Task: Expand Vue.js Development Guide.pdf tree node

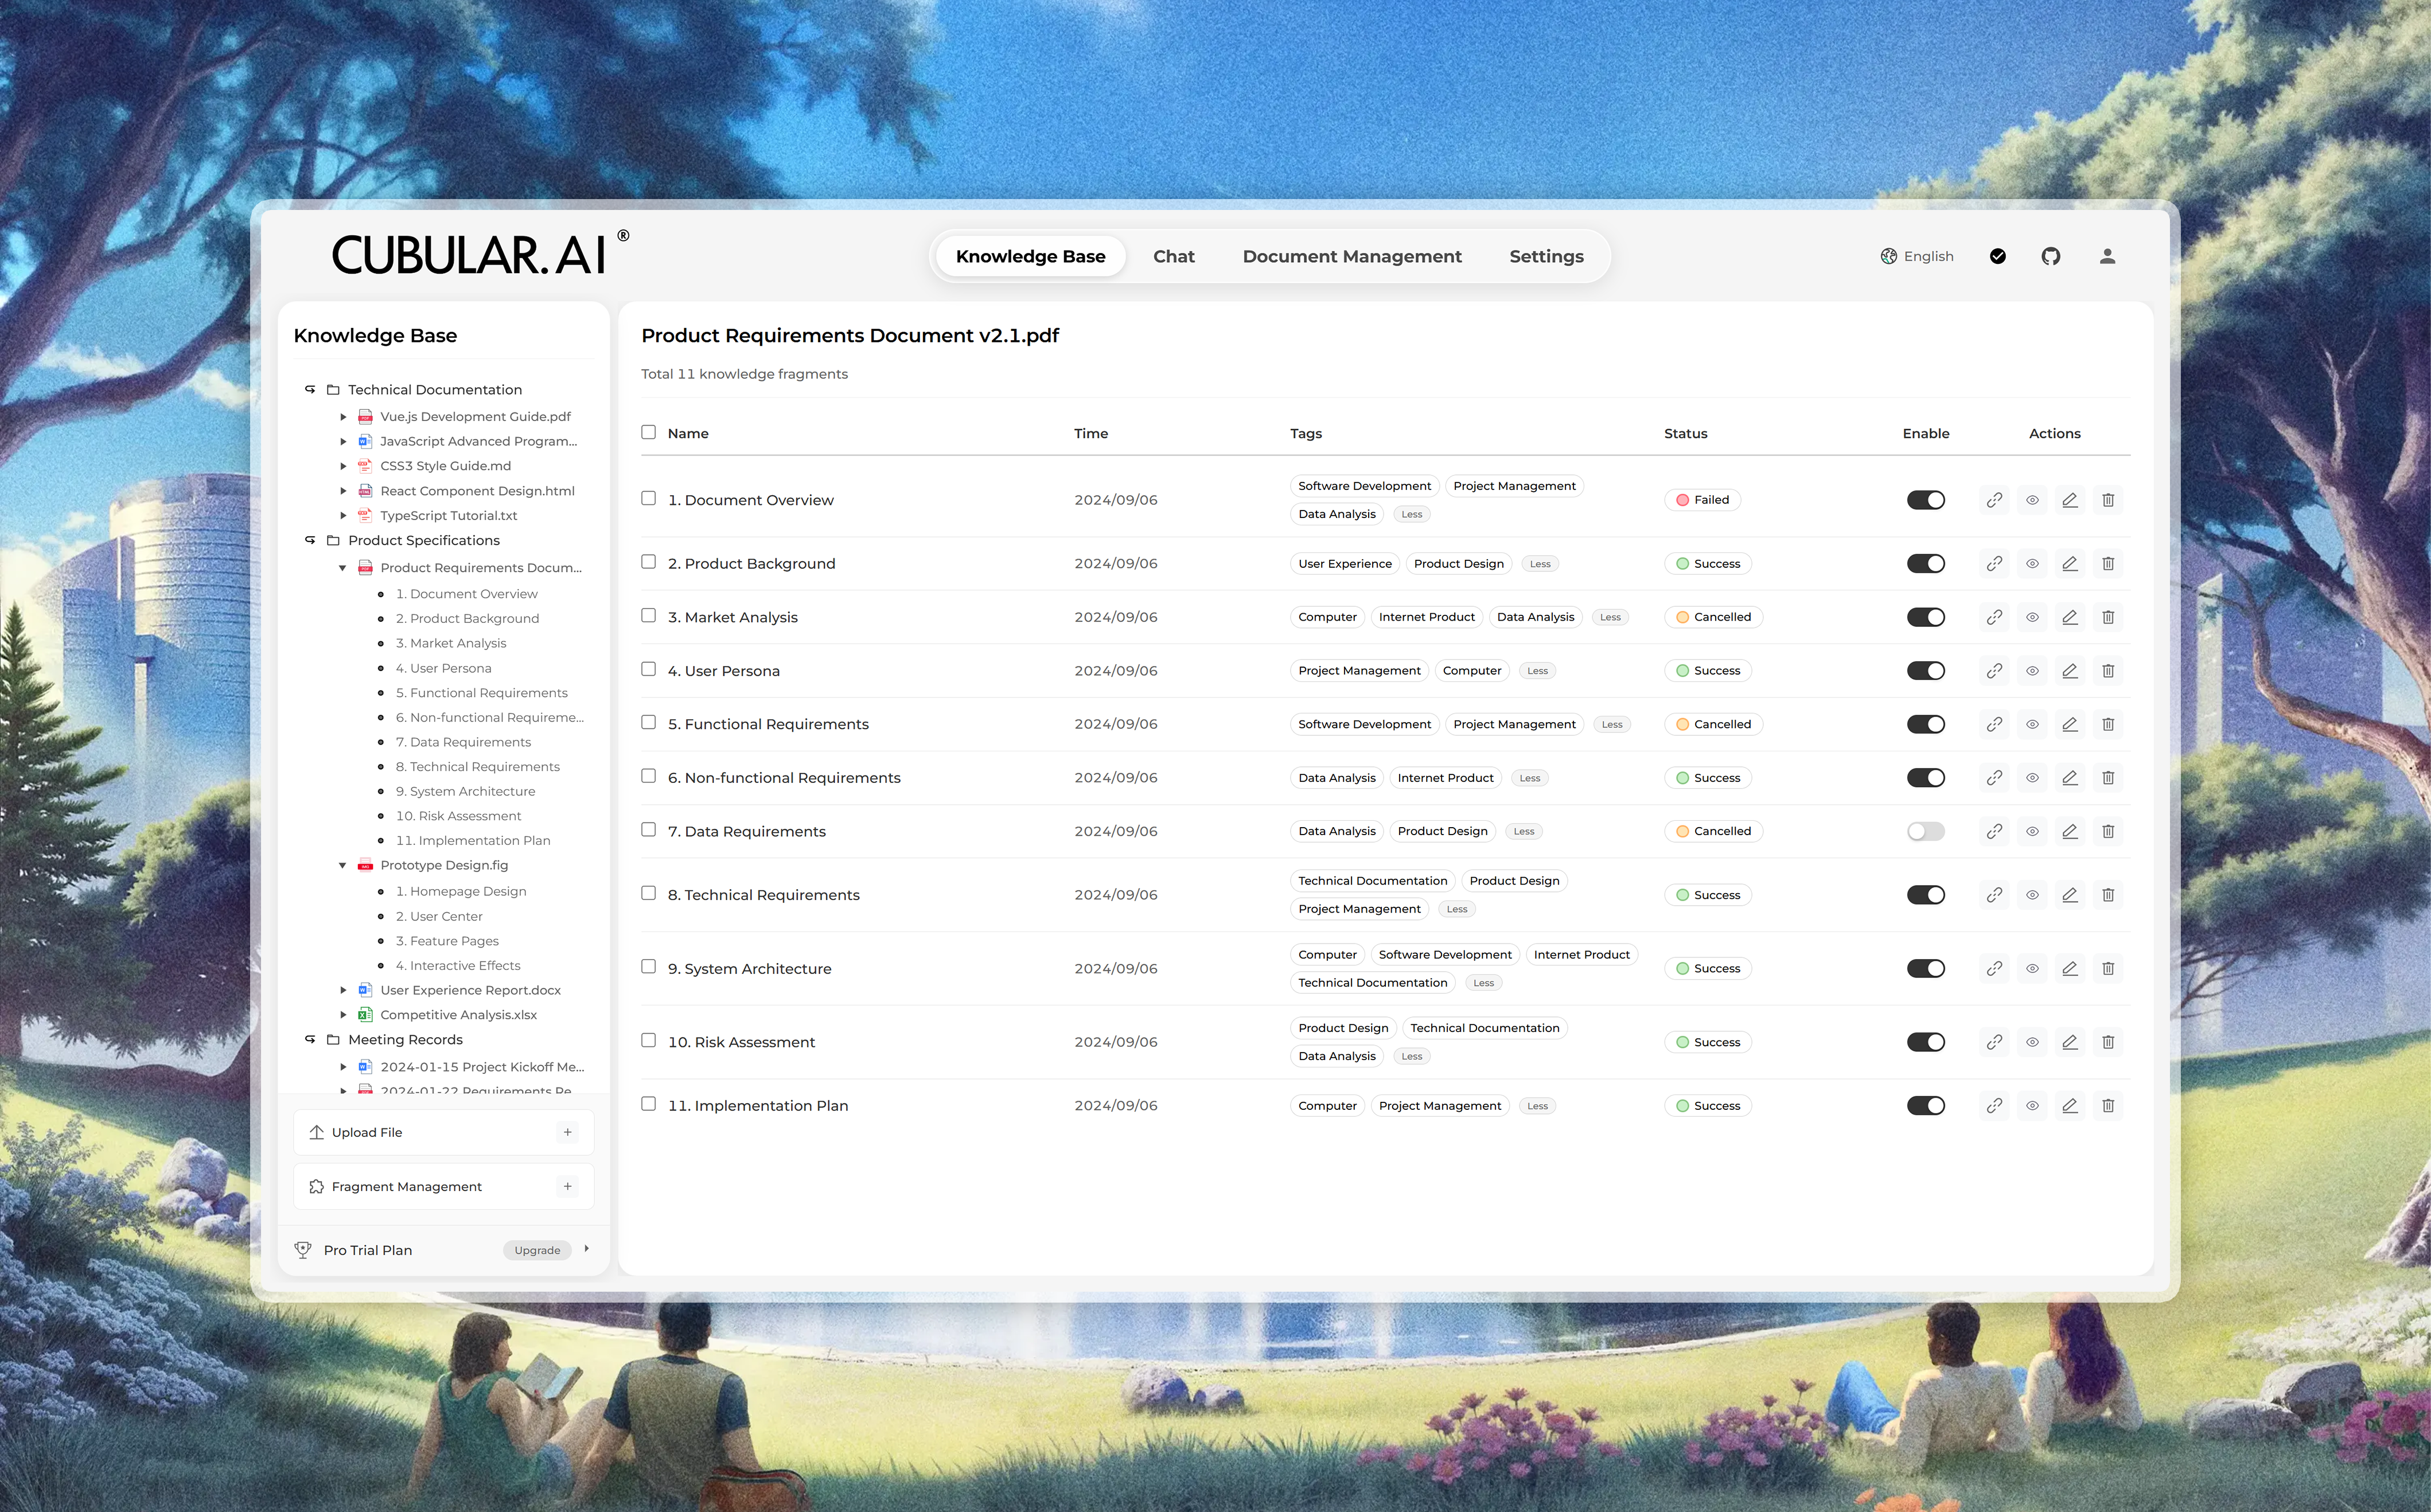Action: 343,417
